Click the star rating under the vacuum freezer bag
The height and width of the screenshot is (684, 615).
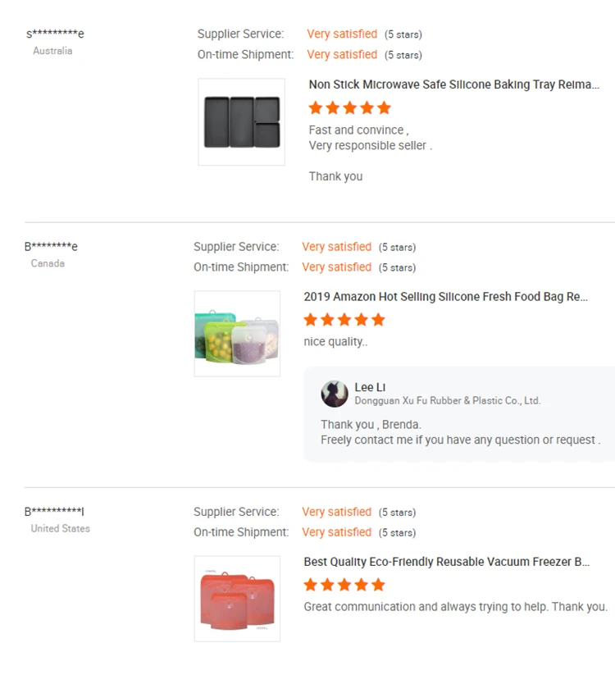344,585
